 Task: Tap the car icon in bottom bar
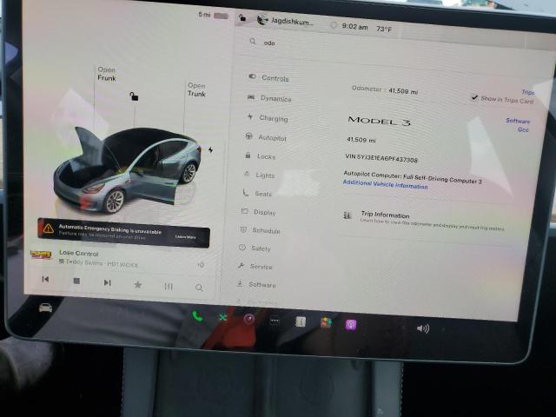45,308
